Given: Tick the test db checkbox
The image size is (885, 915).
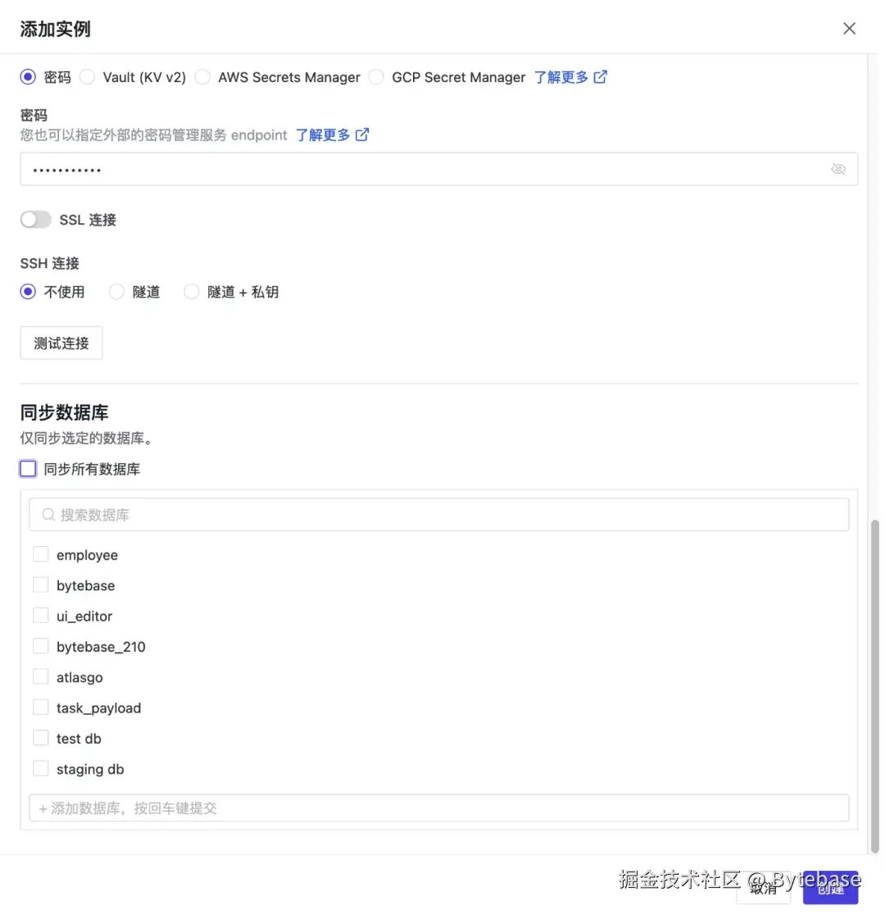Looking at the screenshot, I should [40, 738].
